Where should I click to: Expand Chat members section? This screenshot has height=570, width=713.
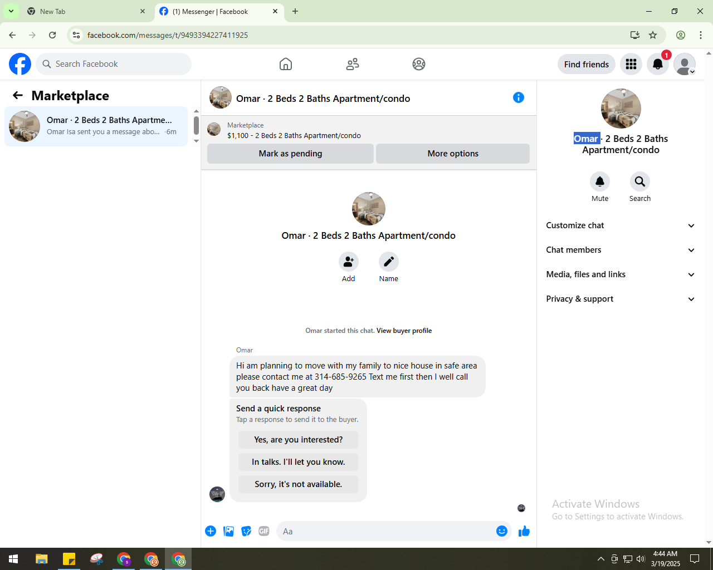[x=621, y=250]
